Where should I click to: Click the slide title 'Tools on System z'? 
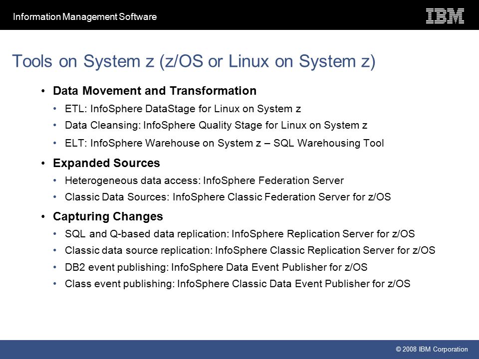click(x=194, y=61)
